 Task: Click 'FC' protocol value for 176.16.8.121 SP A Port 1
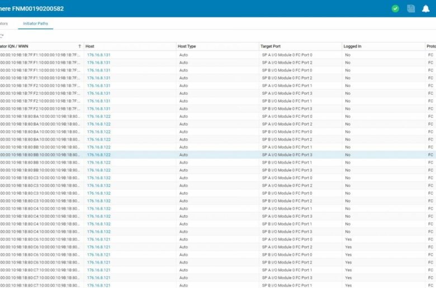(430, 270)
